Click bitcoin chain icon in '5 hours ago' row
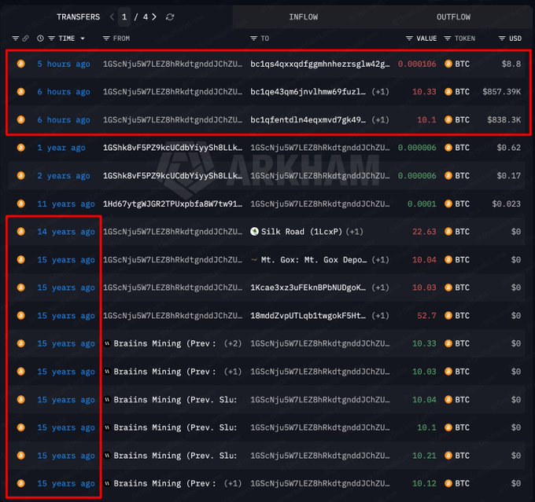Screen dimensions: 535x502 [20, 64]
